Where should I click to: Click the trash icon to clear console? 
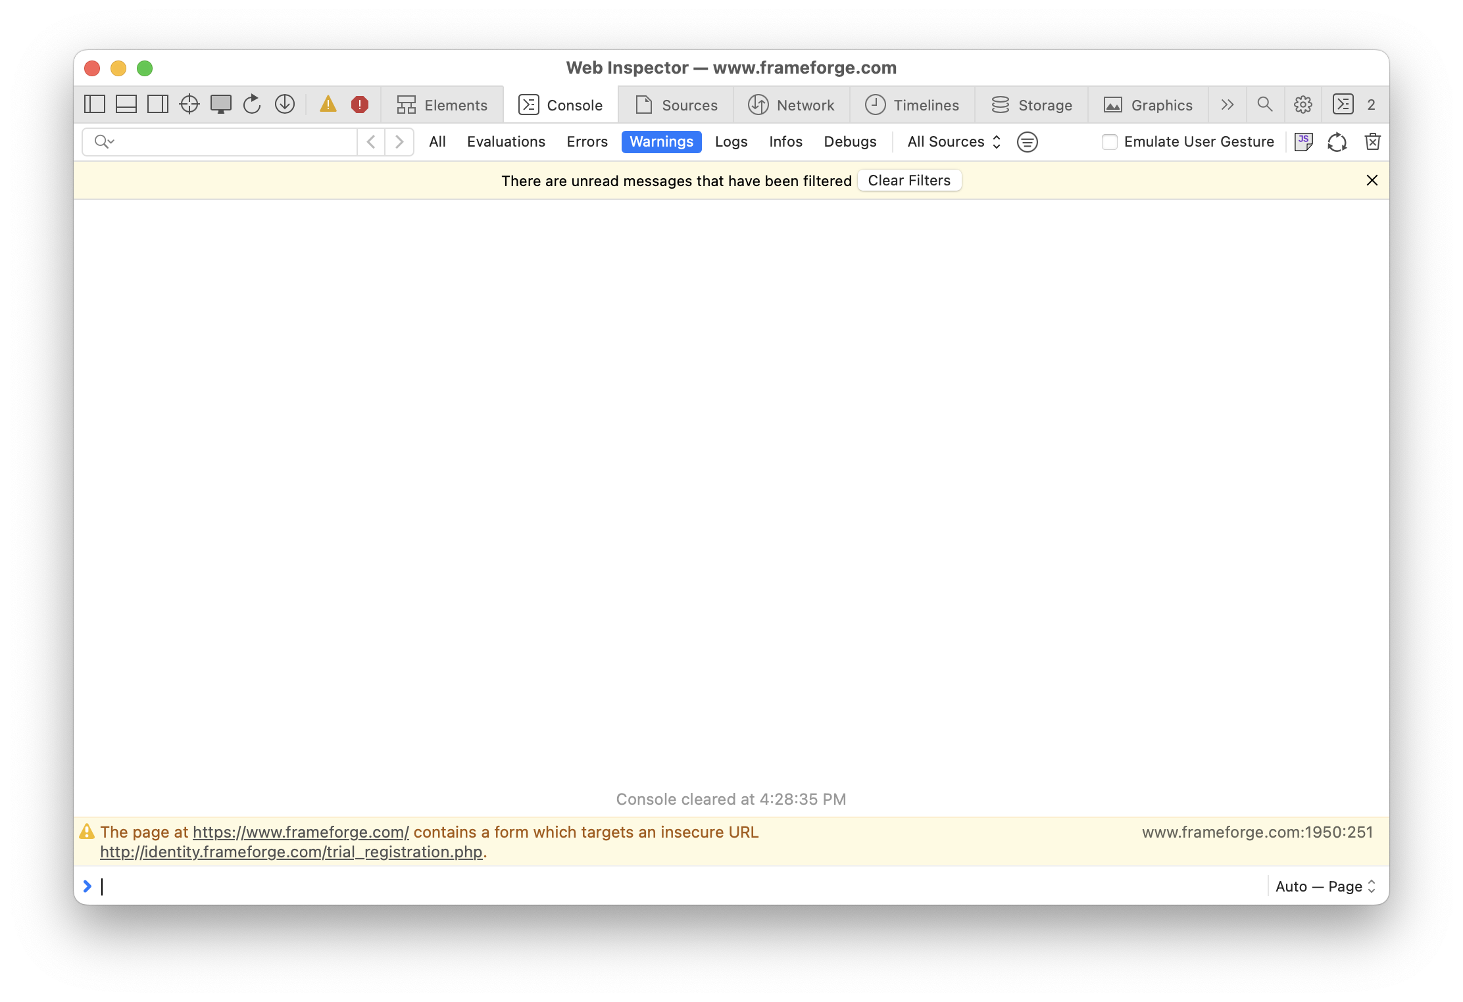click(x=1372, y=142)
